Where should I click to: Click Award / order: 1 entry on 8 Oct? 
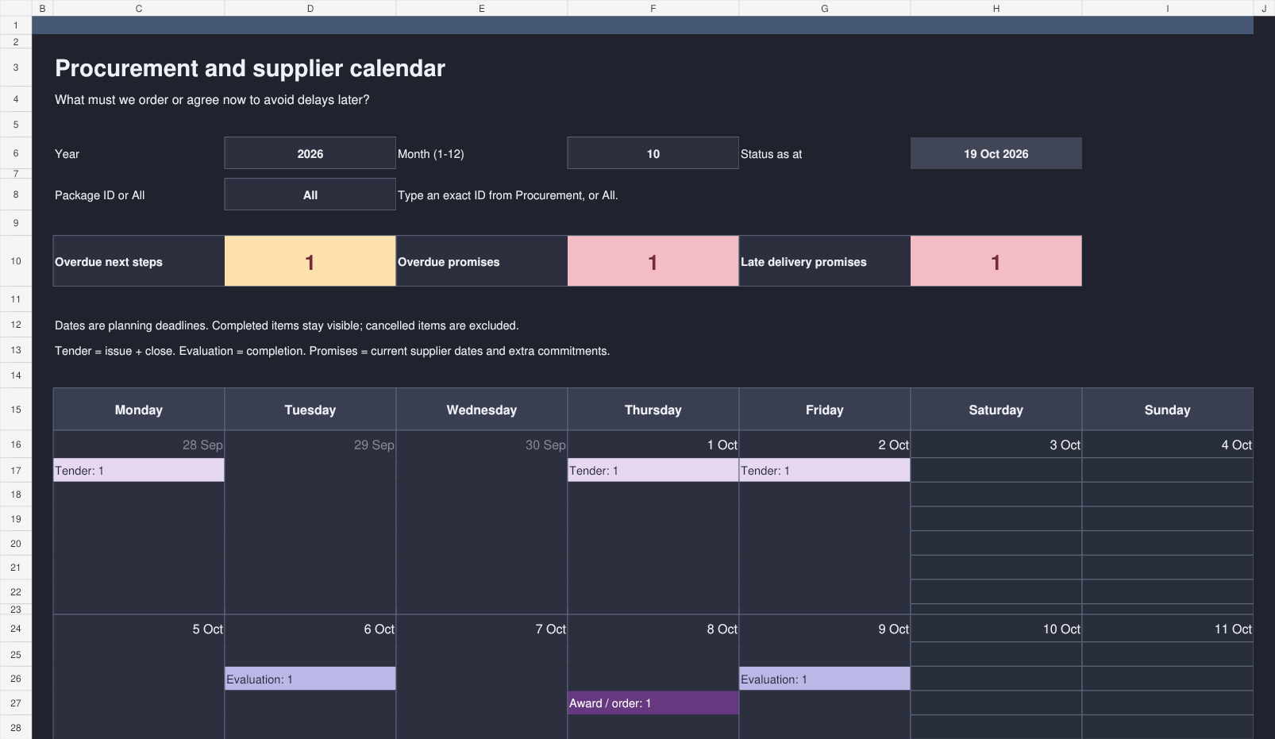(x=653, y=702)
